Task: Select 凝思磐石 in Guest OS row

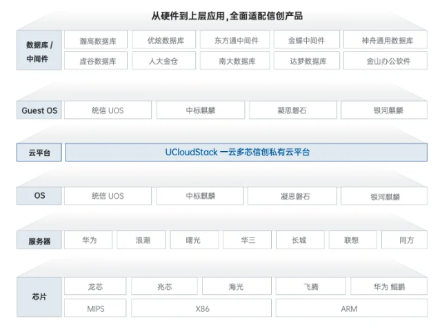Action: tap(293, 110)
